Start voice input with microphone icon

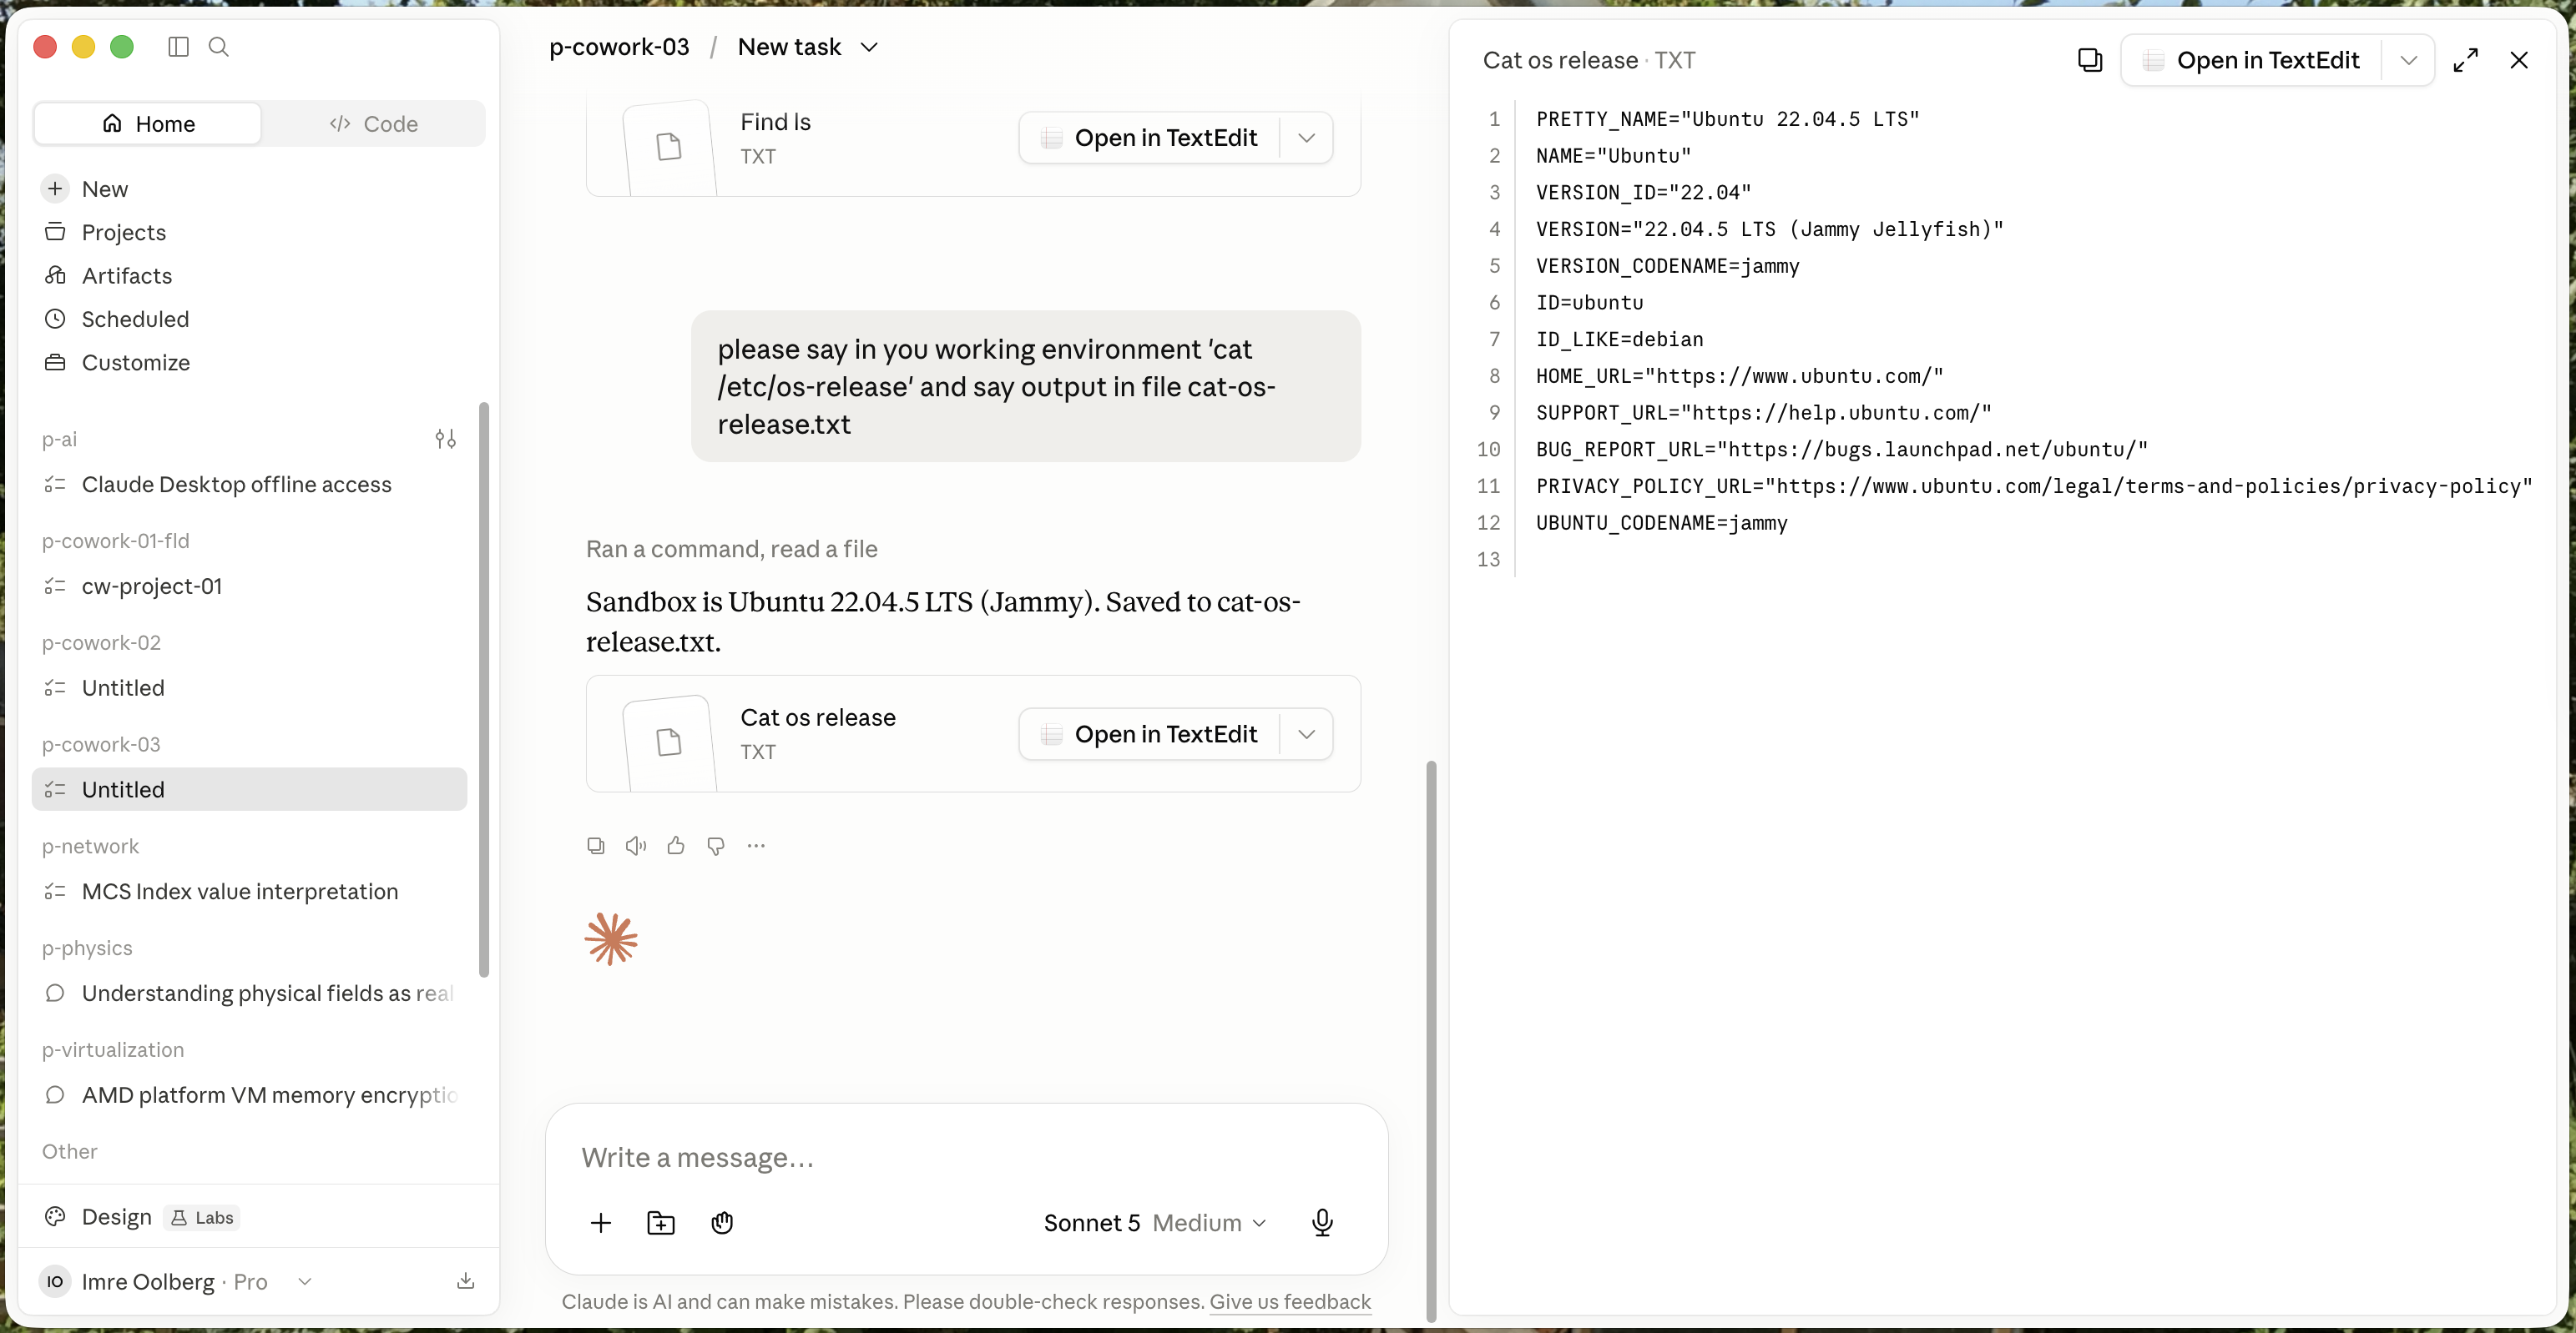pyautogui.click(x=1322, y=1223)
